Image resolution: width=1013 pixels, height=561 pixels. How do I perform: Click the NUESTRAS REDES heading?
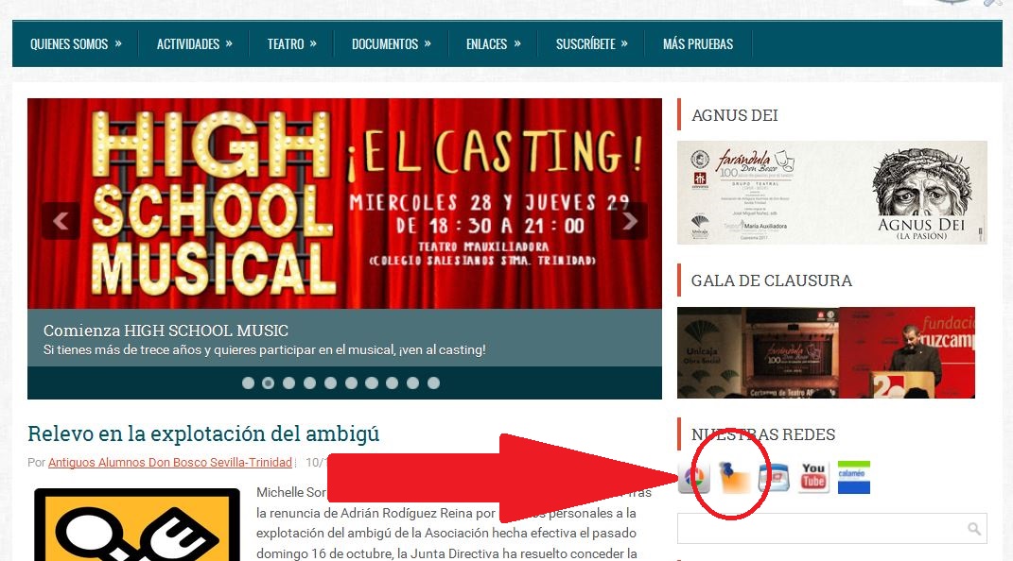click(x=763, y=434)
